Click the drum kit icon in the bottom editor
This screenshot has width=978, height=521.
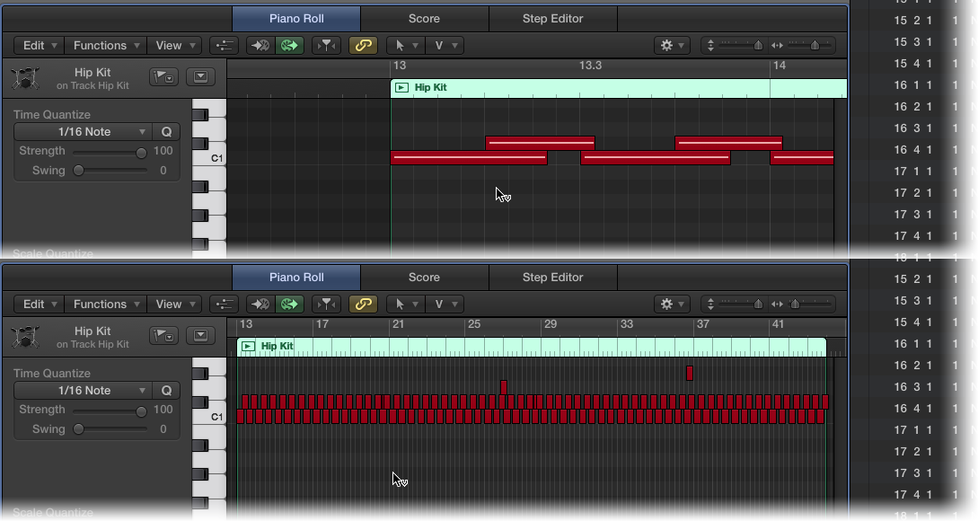25,337
